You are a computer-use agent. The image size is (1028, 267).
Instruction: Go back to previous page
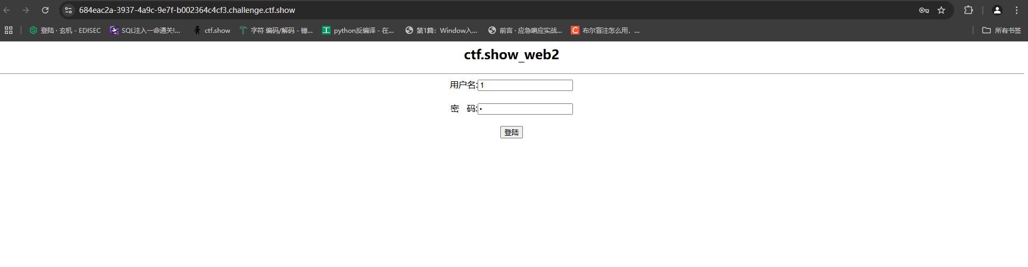point(7,10)
